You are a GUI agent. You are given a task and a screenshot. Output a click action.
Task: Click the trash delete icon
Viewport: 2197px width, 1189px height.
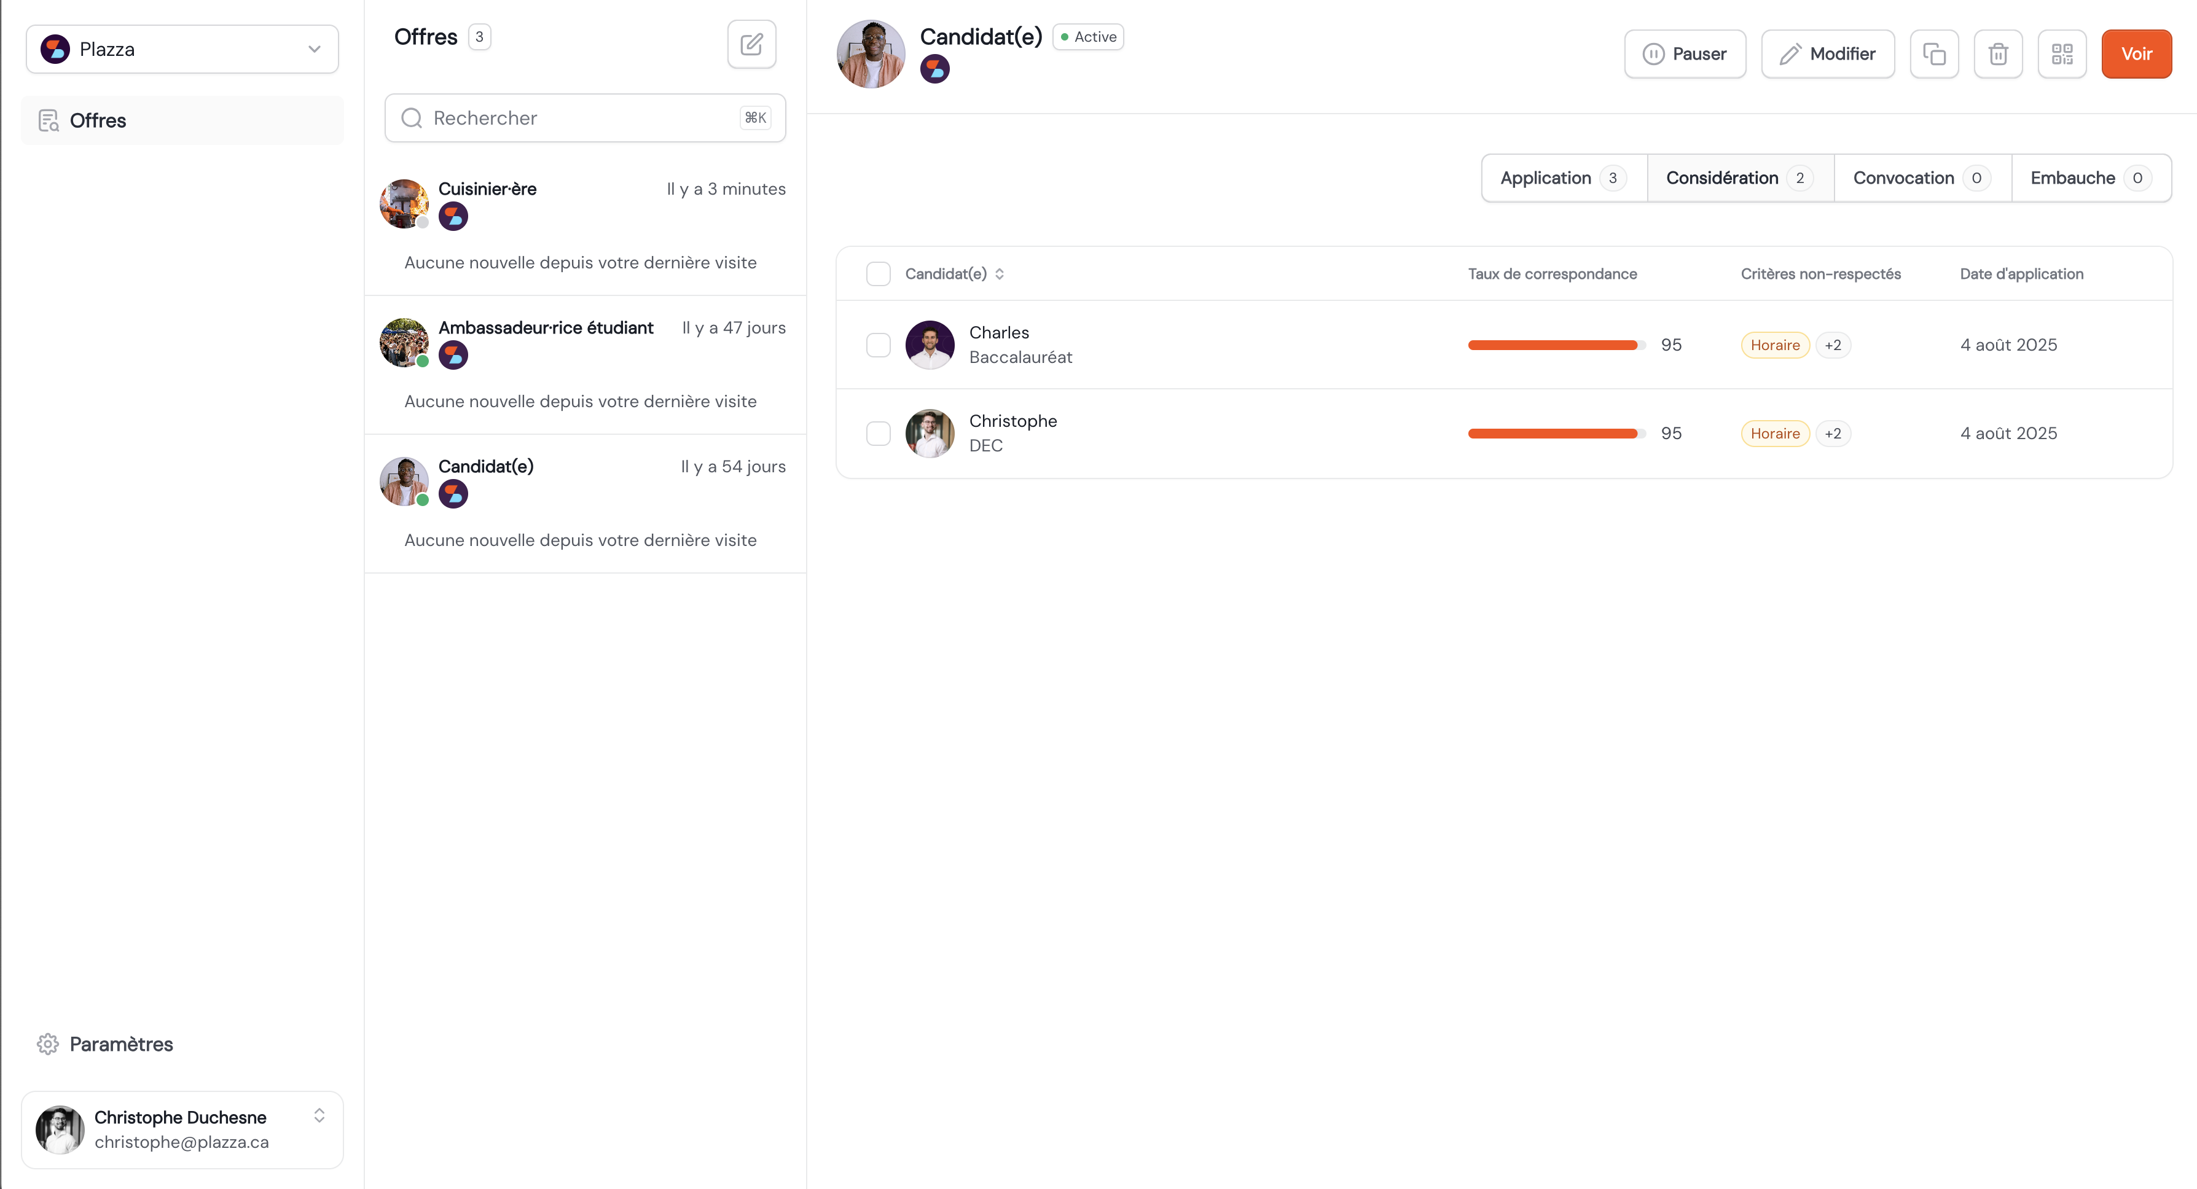tap(1997, 53)
